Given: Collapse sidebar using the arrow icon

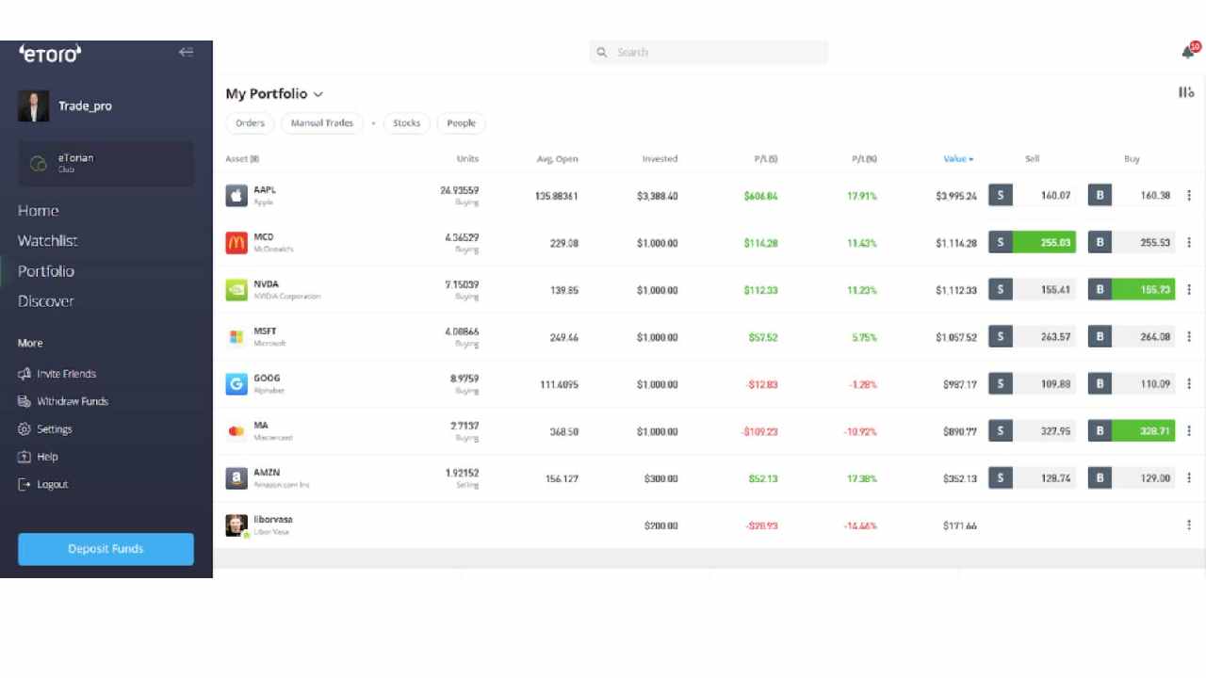Looking at the screenshot, I should 186,53.
